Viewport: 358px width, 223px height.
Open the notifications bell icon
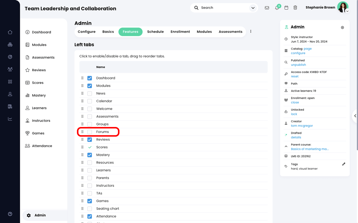[277, 8]
